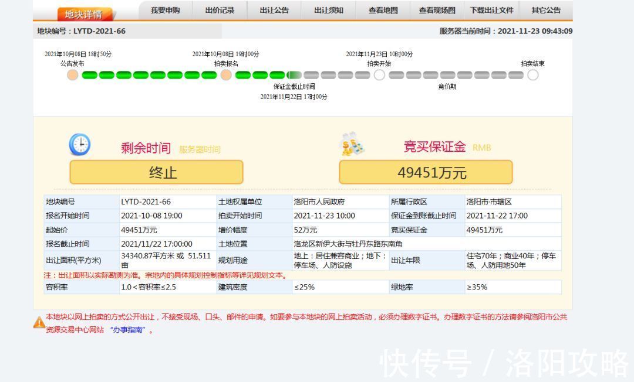Open the 其它公告 tab

pyautogui.click(x=545, y=10)
